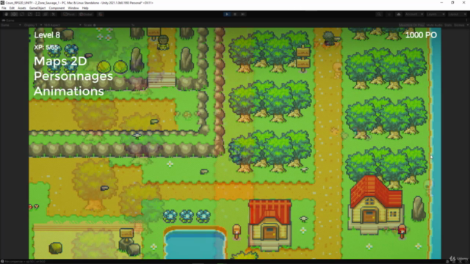Toggle Mute Audio
The height and width of the screenshot is (264, 470).
(434, 25)
